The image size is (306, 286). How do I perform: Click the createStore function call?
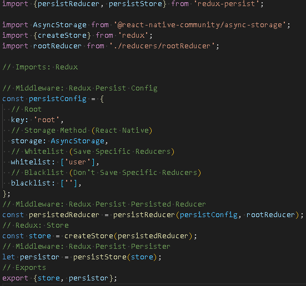pos(89,236)
